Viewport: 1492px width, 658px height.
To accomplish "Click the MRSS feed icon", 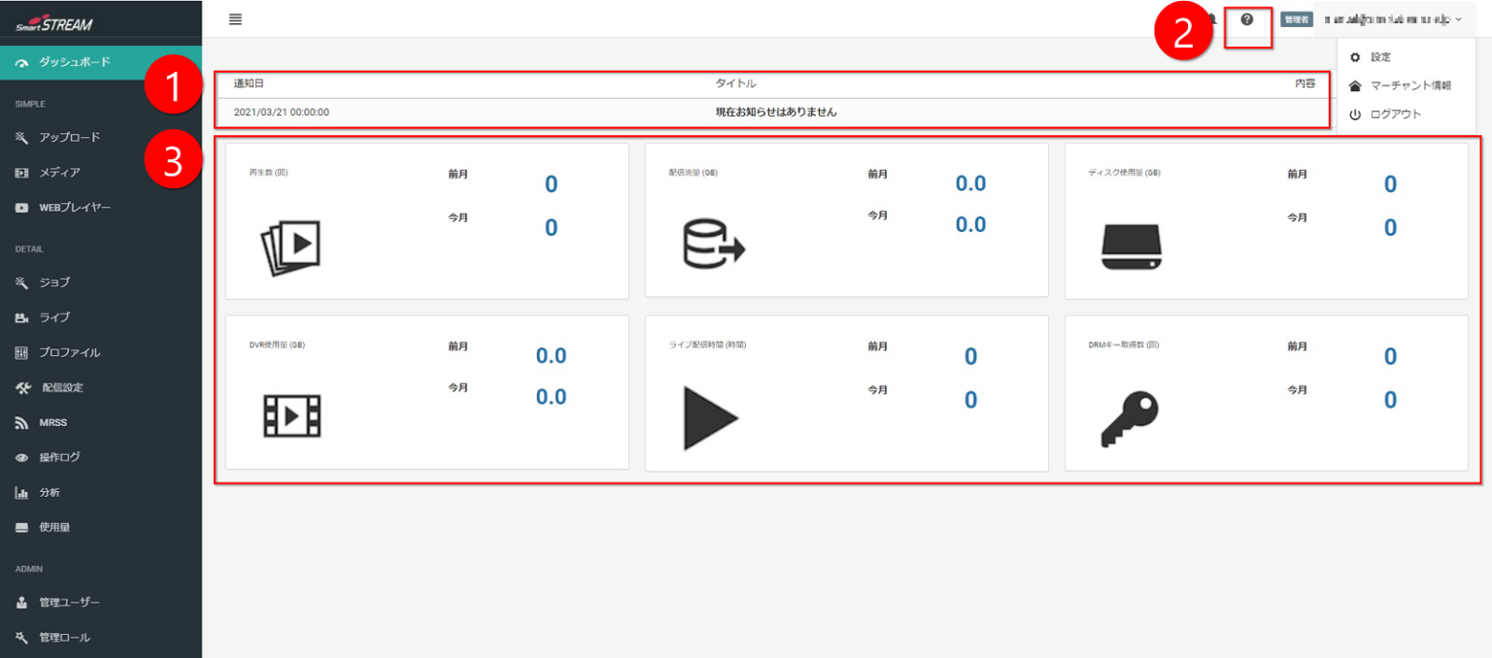I will coord(21,423).
